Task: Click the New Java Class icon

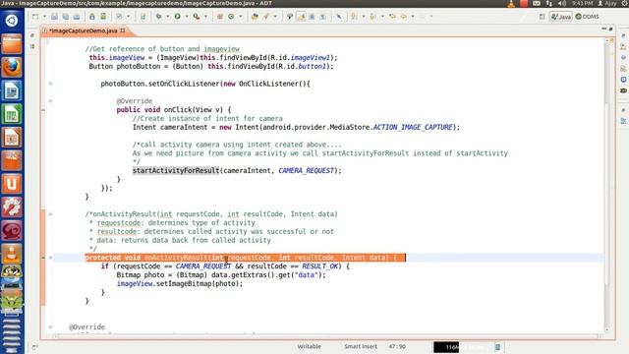Action: coord(232,17)
